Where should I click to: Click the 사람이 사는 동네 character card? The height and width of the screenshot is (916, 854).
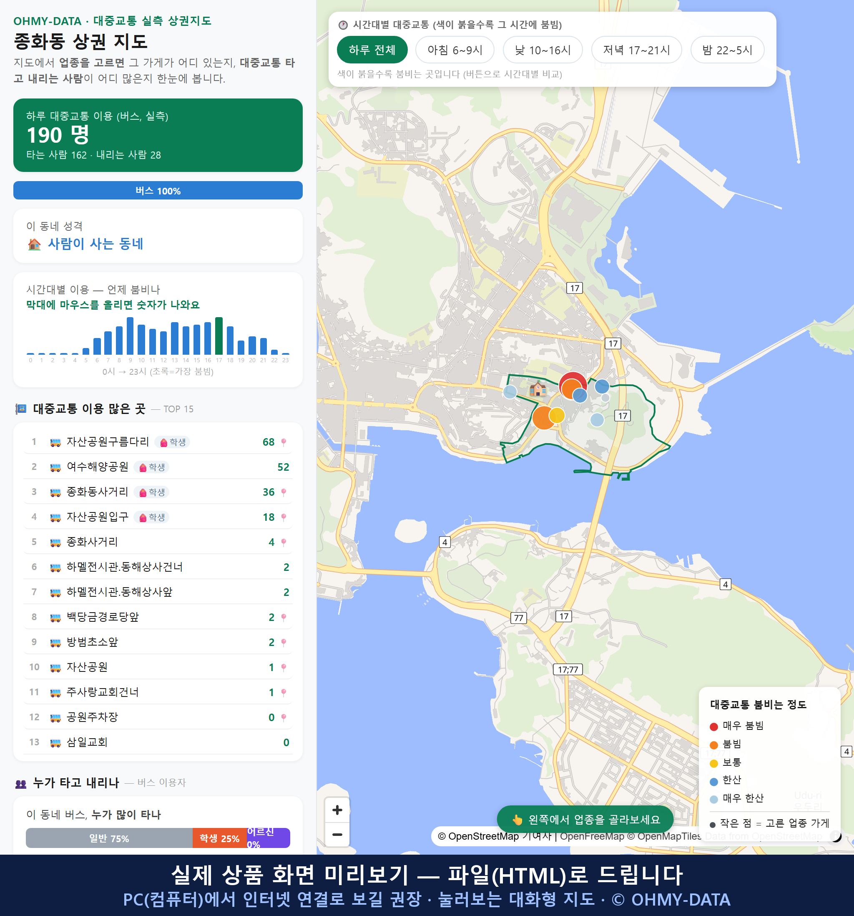point(158,236)
